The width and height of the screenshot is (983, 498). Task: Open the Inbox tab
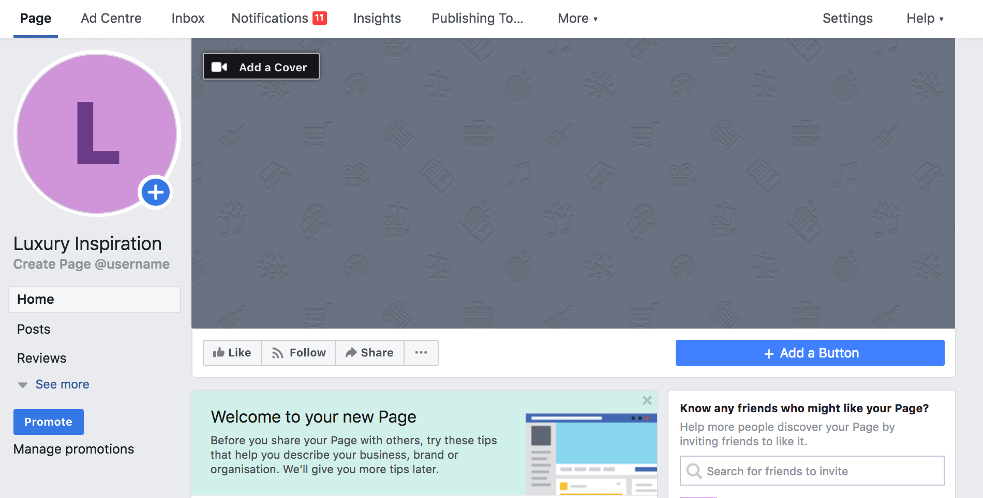coord(188,19)
